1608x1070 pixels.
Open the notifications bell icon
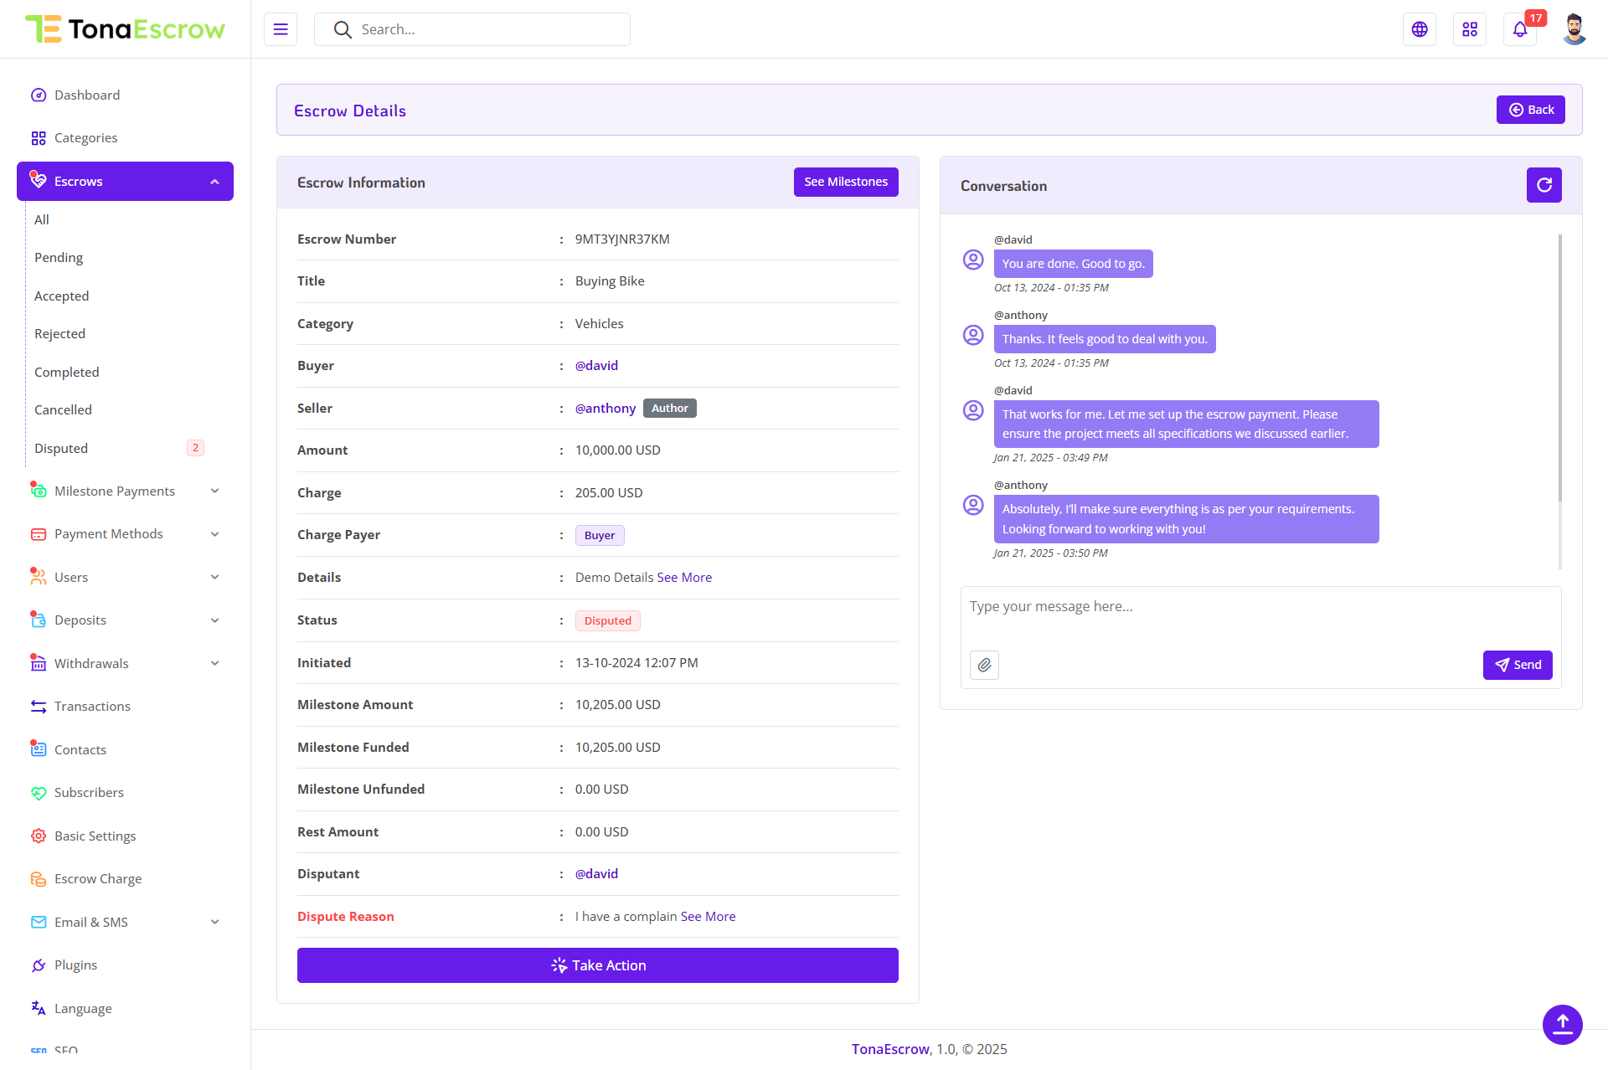pos(1520,29)
